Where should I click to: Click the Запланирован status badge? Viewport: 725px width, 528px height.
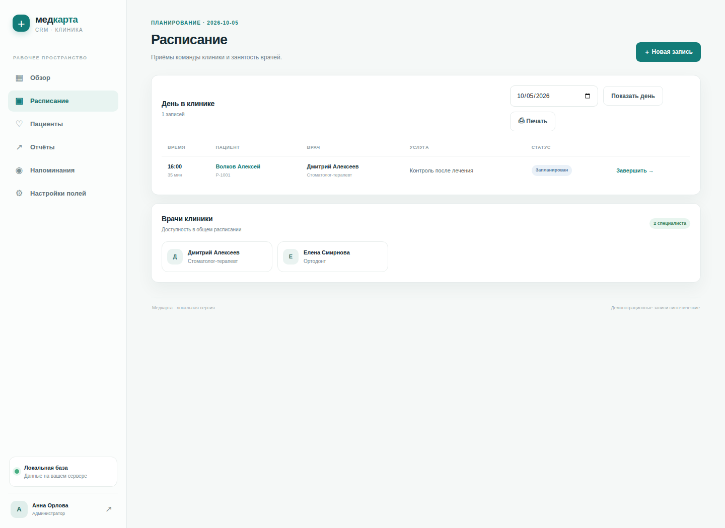tap(552, 170)
